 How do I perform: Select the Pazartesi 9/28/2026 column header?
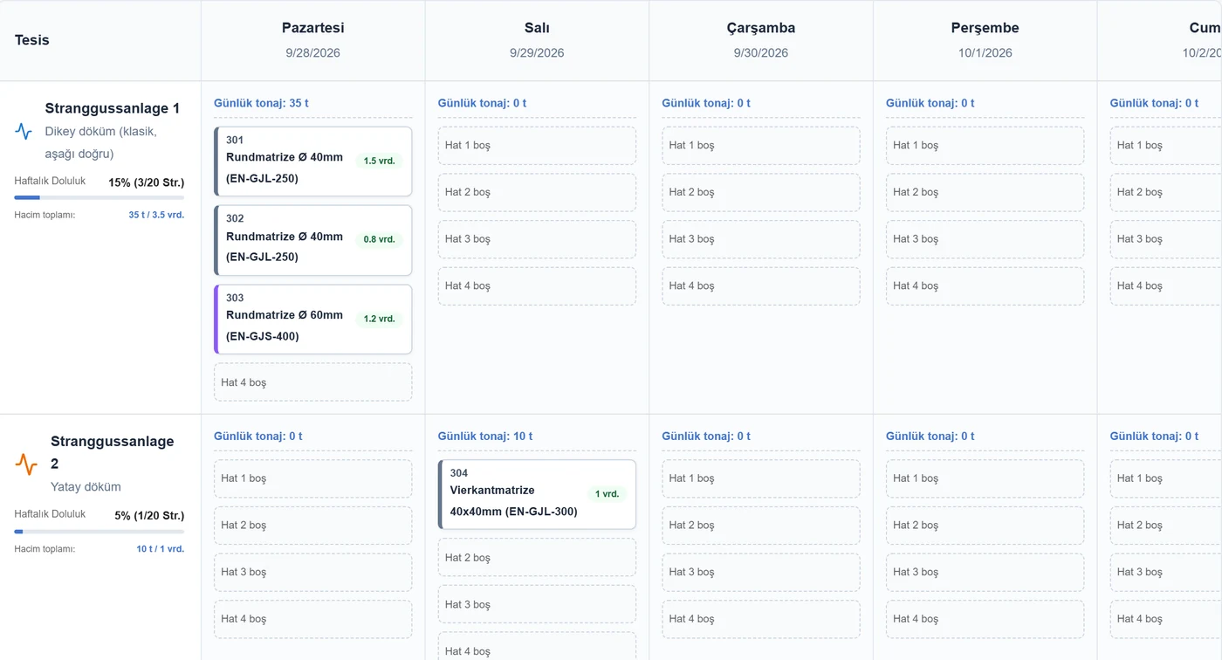pos(312,40)
